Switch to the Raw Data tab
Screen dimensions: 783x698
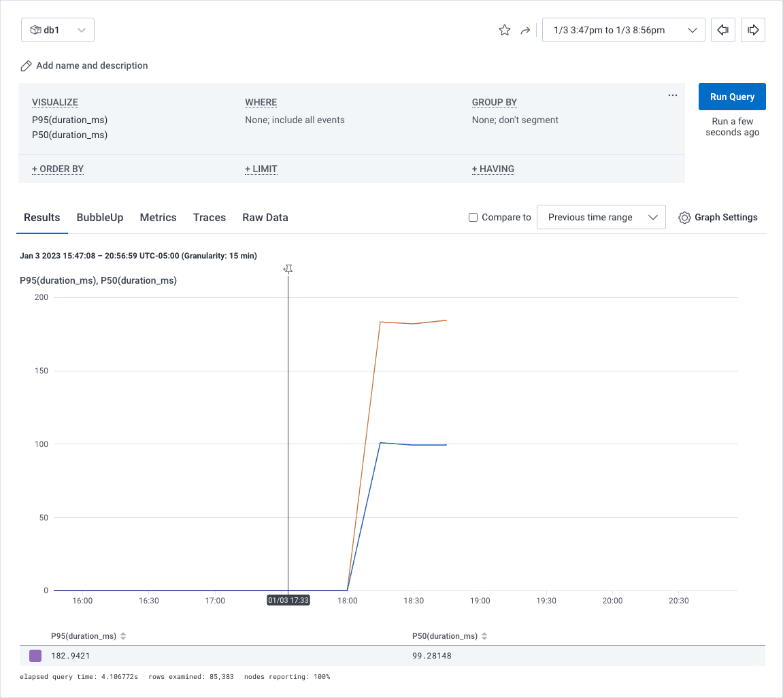265,218
